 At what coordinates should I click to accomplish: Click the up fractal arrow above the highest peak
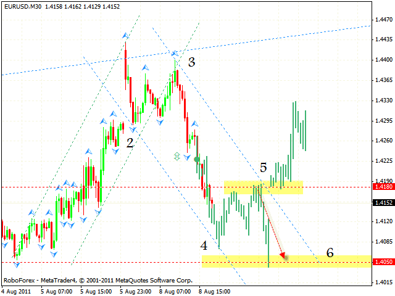click(125, 36)
